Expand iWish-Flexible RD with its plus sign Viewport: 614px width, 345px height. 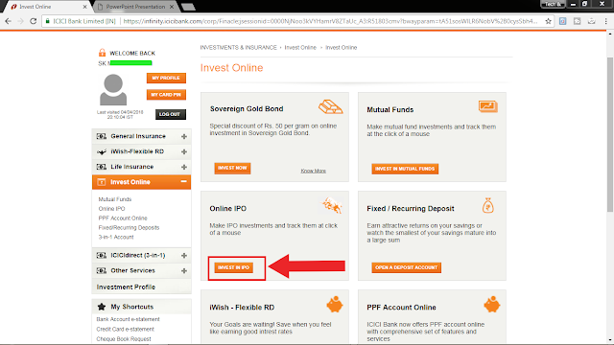[x=184, y=151]
